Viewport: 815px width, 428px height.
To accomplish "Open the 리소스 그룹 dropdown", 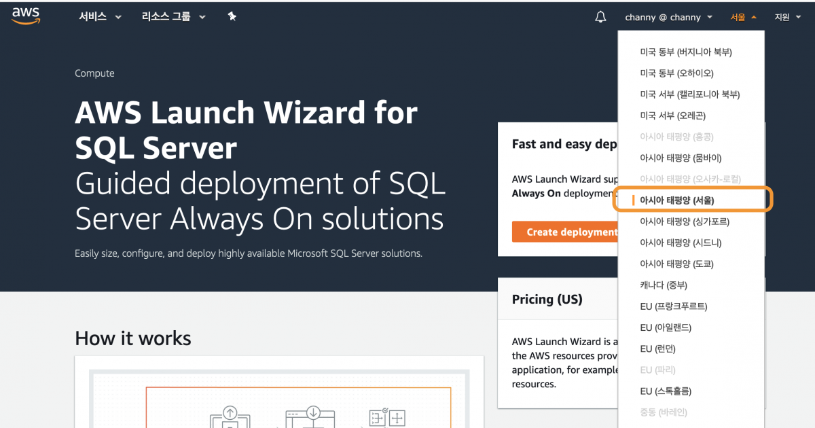I will tap(172, 16).
